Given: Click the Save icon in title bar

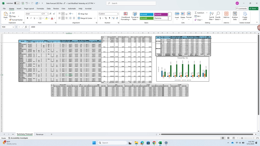Looking at the screenshot, I should click(23, 3).
